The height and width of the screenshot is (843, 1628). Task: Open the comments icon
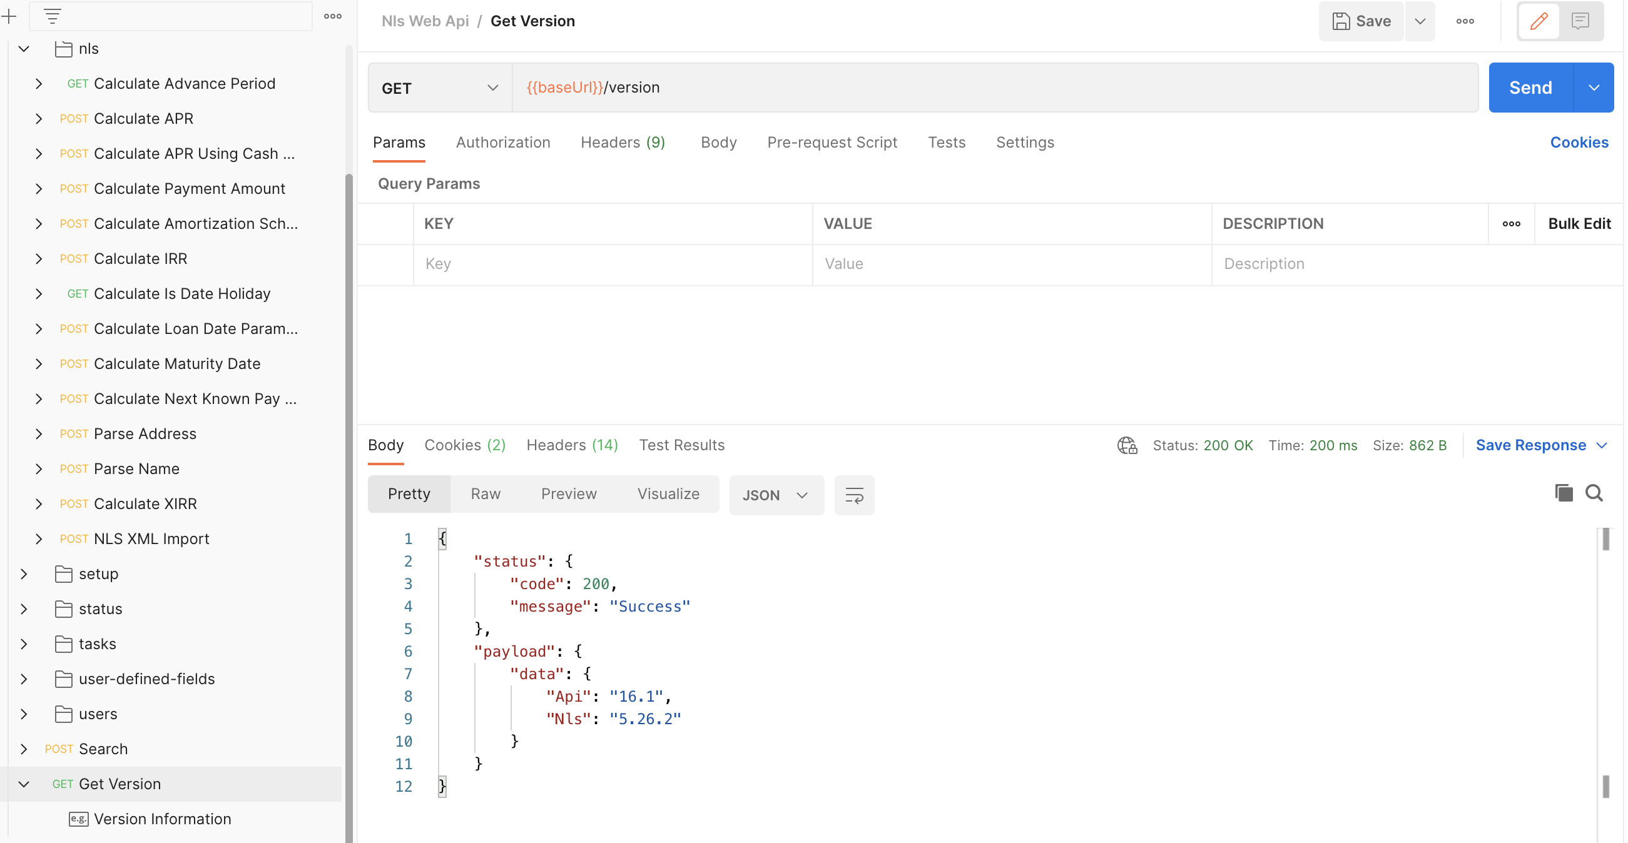click(x=1580, y=21)
